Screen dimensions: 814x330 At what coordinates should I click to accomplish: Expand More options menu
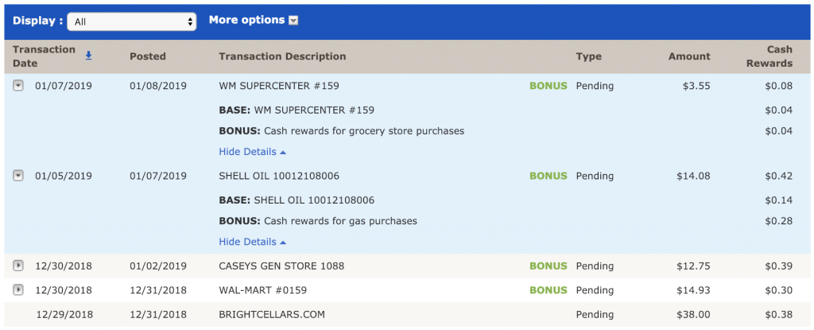(253, 21)
